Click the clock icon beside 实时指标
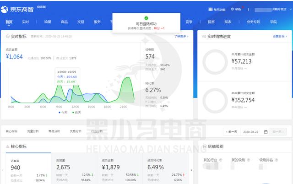Viewport: 293px width, 184px height. (8, 37)
